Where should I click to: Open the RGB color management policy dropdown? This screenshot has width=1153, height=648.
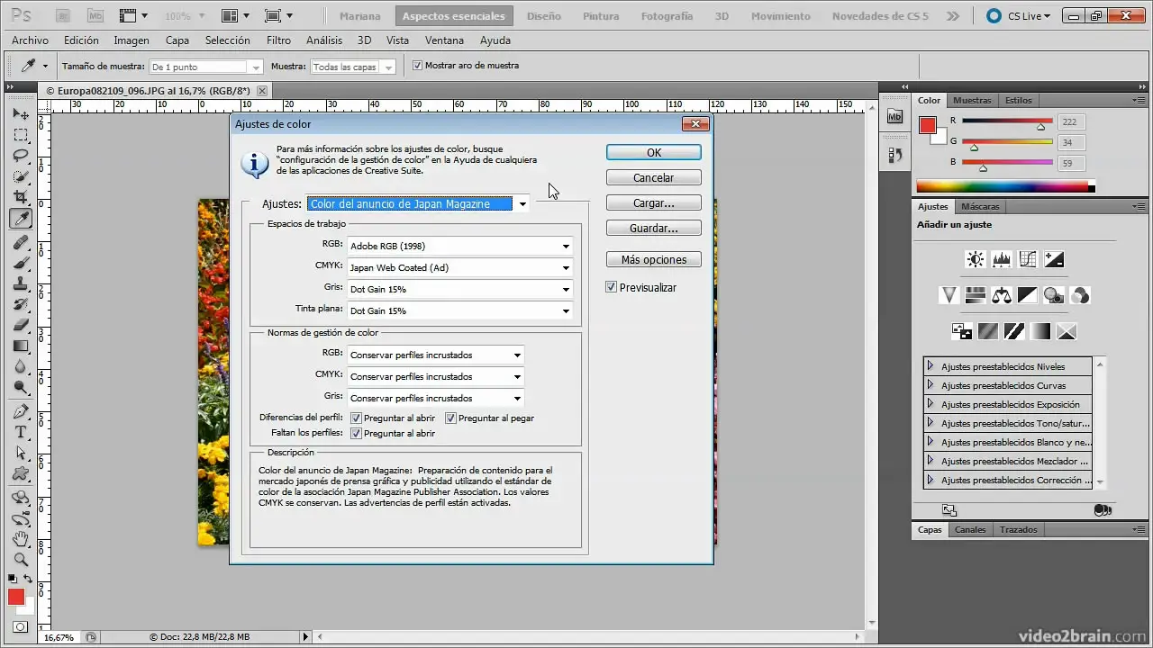[435, 355]
